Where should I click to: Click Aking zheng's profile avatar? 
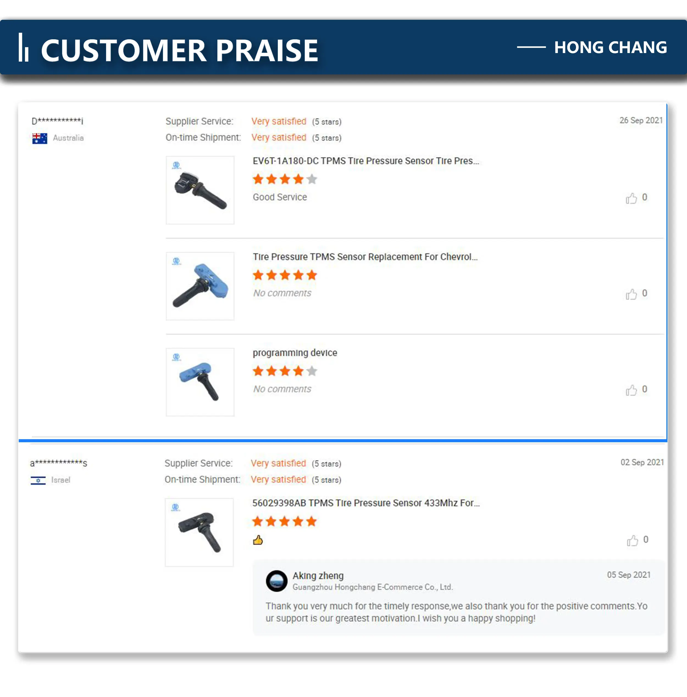click(x=277, y=580)
